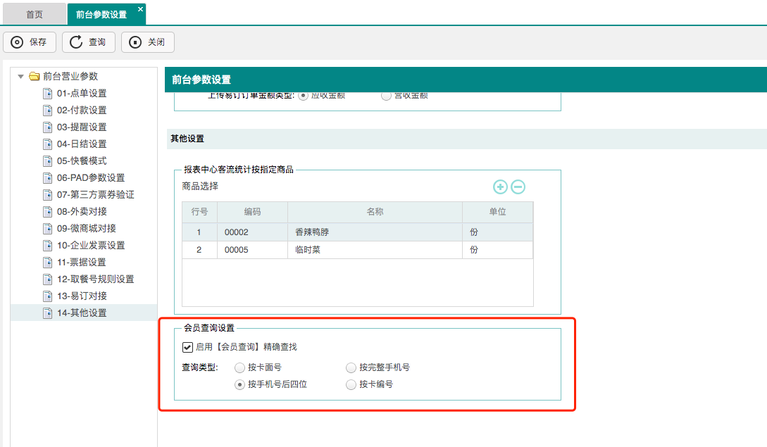The height and width of the screenshot is (447, 767).
Task: Open 01-点单设置 in the tree
Action: [x=82, y=94]
